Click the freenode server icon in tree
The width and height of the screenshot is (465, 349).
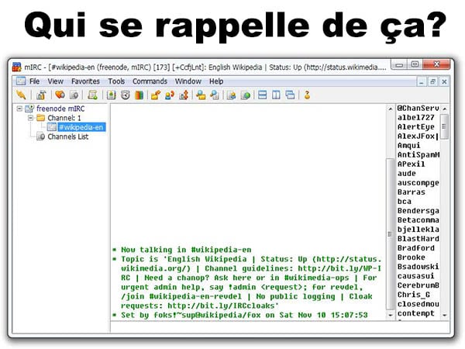[x=29, y=109]
